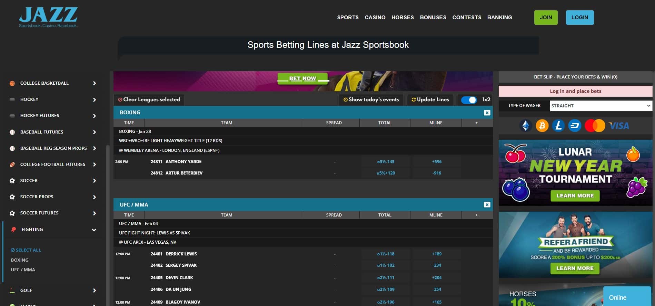The image size is (655, 306).
Task: Expand College Basketball category
Action: coord(94,83)
